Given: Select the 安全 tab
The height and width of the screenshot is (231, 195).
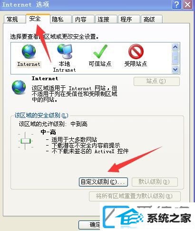Looking at the screenshot, I should point(35,19).
